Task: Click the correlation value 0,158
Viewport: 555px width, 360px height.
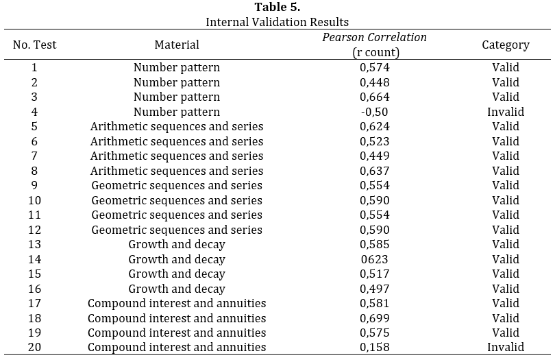Action: click(374, 348)
